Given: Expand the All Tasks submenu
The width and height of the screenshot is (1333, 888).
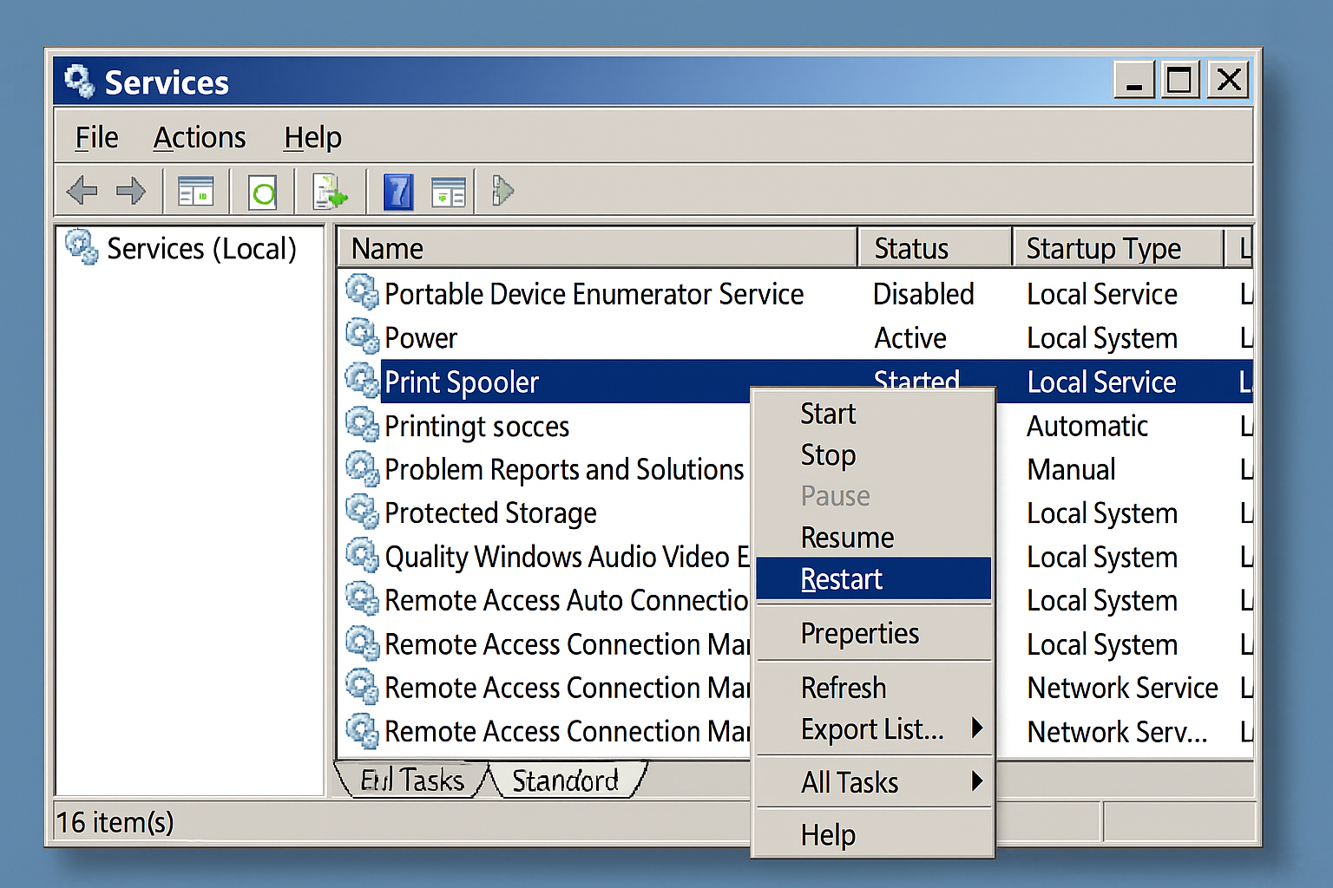Looking at the screenshot, I should pos(849,781).
